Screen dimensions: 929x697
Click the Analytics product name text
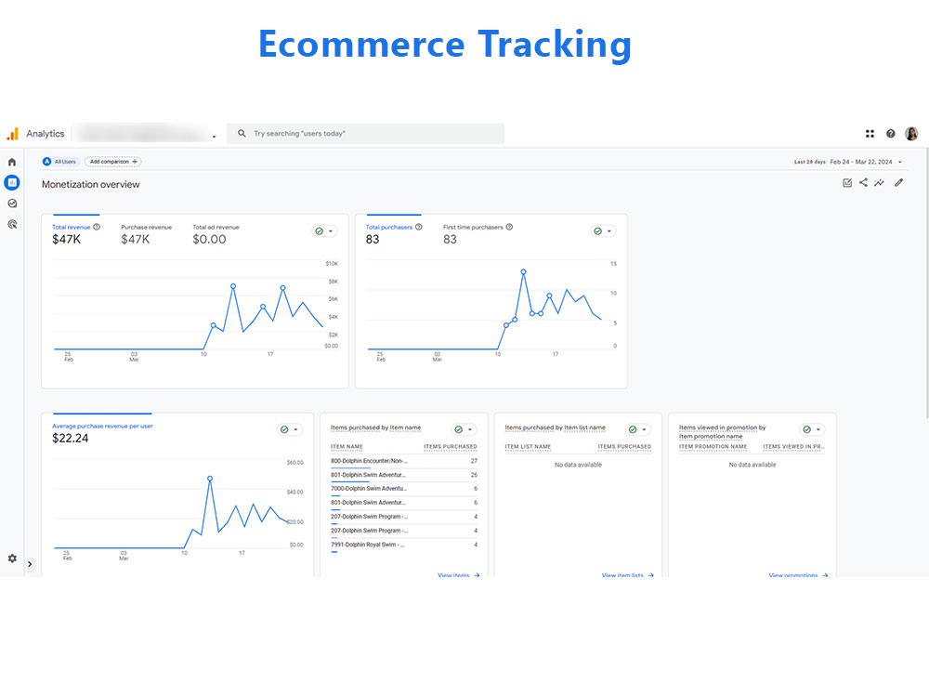pyautogui.click(x=45, y=134)
